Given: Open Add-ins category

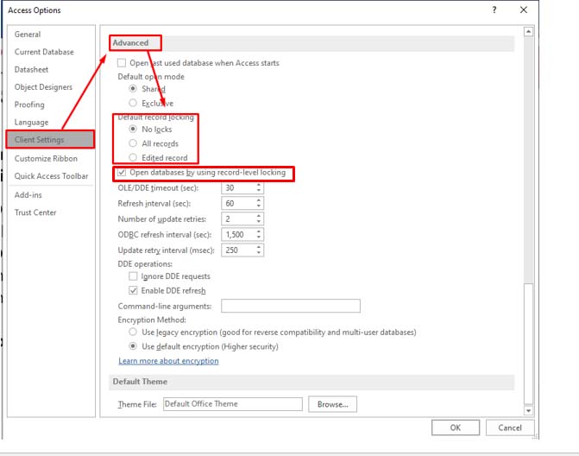Looking at the screenshot, I should (x=28, y=195).
